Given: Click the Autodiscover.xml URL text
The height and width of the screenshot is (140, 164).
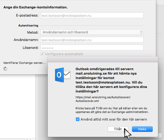Looking at the screenshot, I should [x=103, y=99].
